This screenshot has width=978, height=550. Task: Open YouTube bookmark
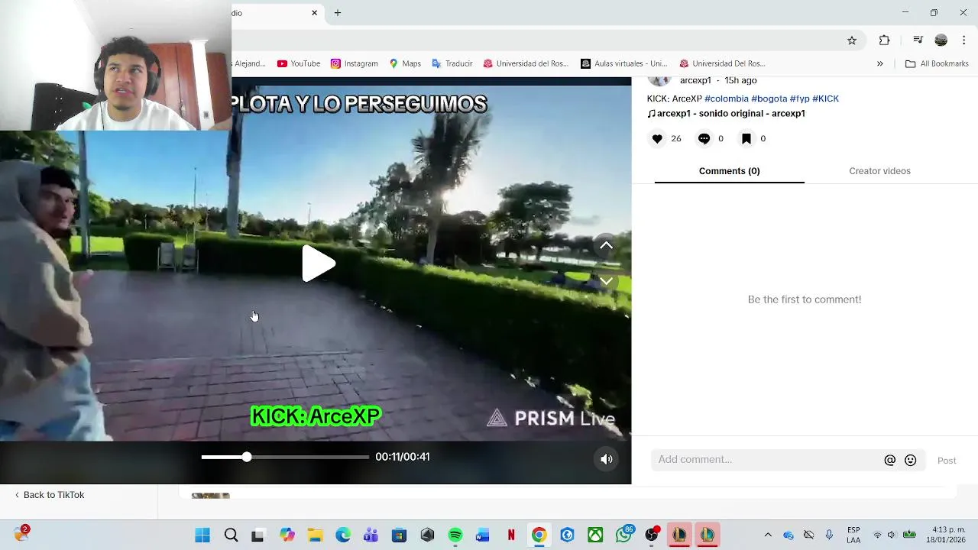click(x=299, y=63)
